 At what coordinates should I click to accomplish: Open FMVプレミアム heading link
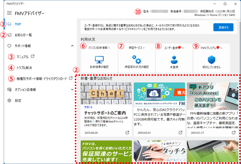point(211,48)
